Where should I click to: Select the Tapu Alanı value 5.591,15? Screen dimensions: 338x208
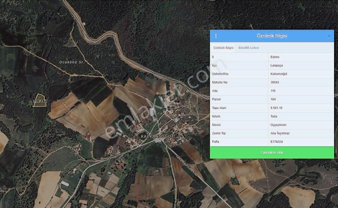click(x=277, y=108)
